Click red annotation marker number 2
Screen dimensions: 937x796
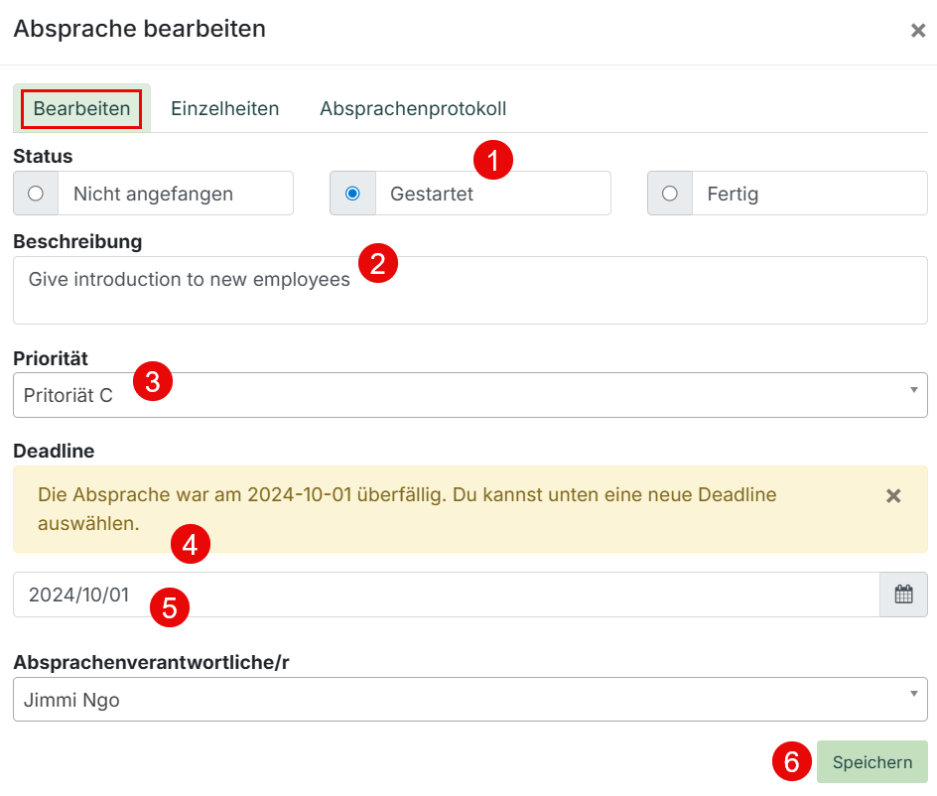tap(378, 264)
